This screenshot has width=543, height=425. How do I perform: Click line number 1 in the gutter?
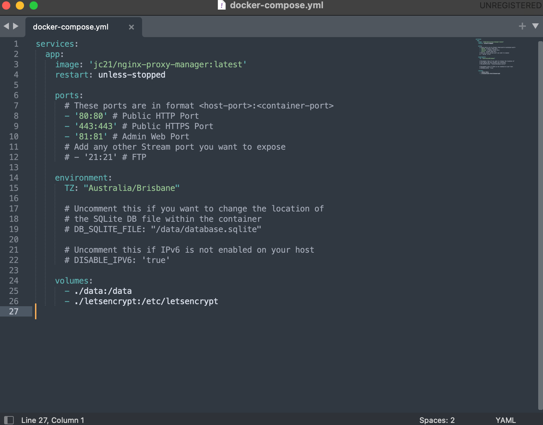point(16,44)
